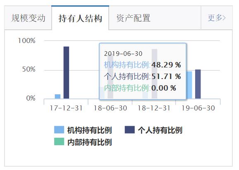Open the 更多> link
The height and width of the screenshot is (170, 239).
[x=217, y=18]
